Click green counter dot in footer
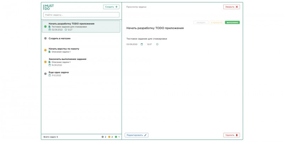The image size is (284, 142). click(x=116, y=137)
